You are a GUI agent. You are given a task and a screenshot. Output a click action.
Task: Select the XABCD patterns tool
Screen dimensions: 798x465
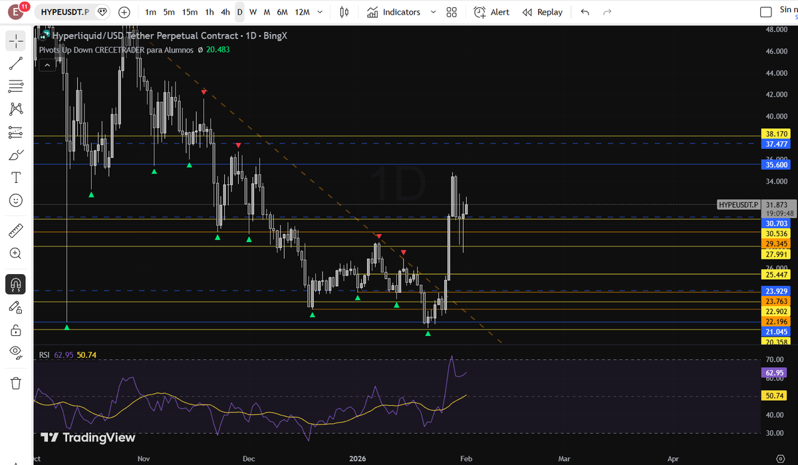tap(16, 108)
